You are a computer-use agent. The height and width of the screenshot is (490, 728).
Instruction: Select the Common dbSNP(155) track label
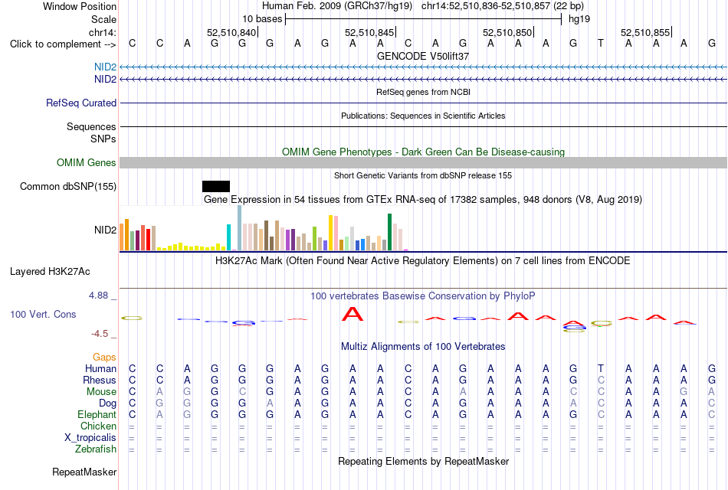(x=67, y=186)
